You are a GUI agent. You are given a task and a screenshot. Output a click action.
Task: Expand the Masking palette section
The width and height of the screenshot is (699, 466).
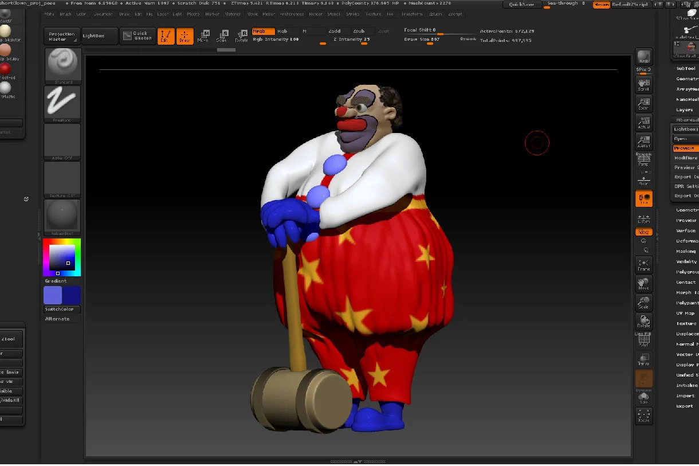[x=686, y=251]
